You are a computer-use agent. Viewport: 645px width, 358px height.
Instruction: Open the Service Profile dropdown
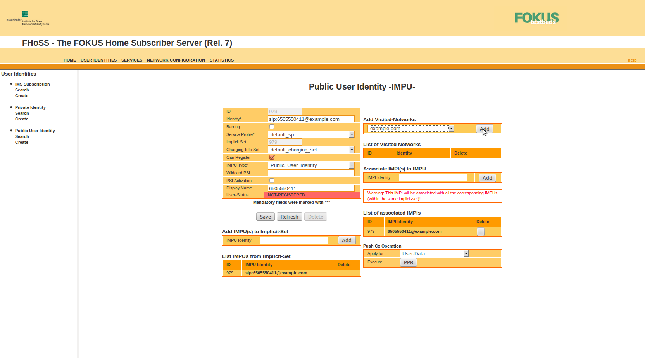click(x=311, y=134)
